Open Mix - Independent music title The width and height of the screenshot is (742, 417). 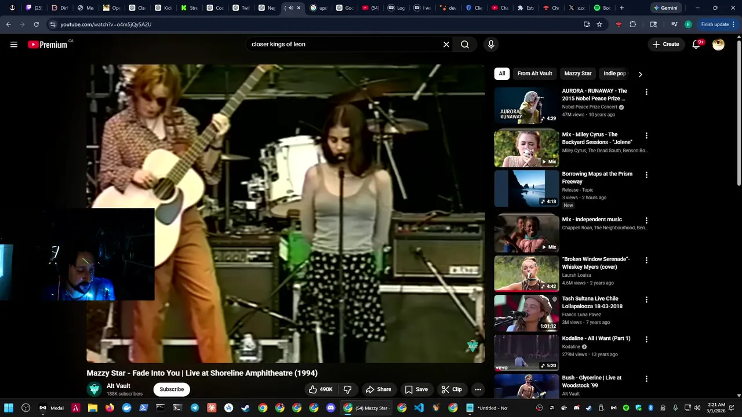pyautogui.click(x=592, y=220)
